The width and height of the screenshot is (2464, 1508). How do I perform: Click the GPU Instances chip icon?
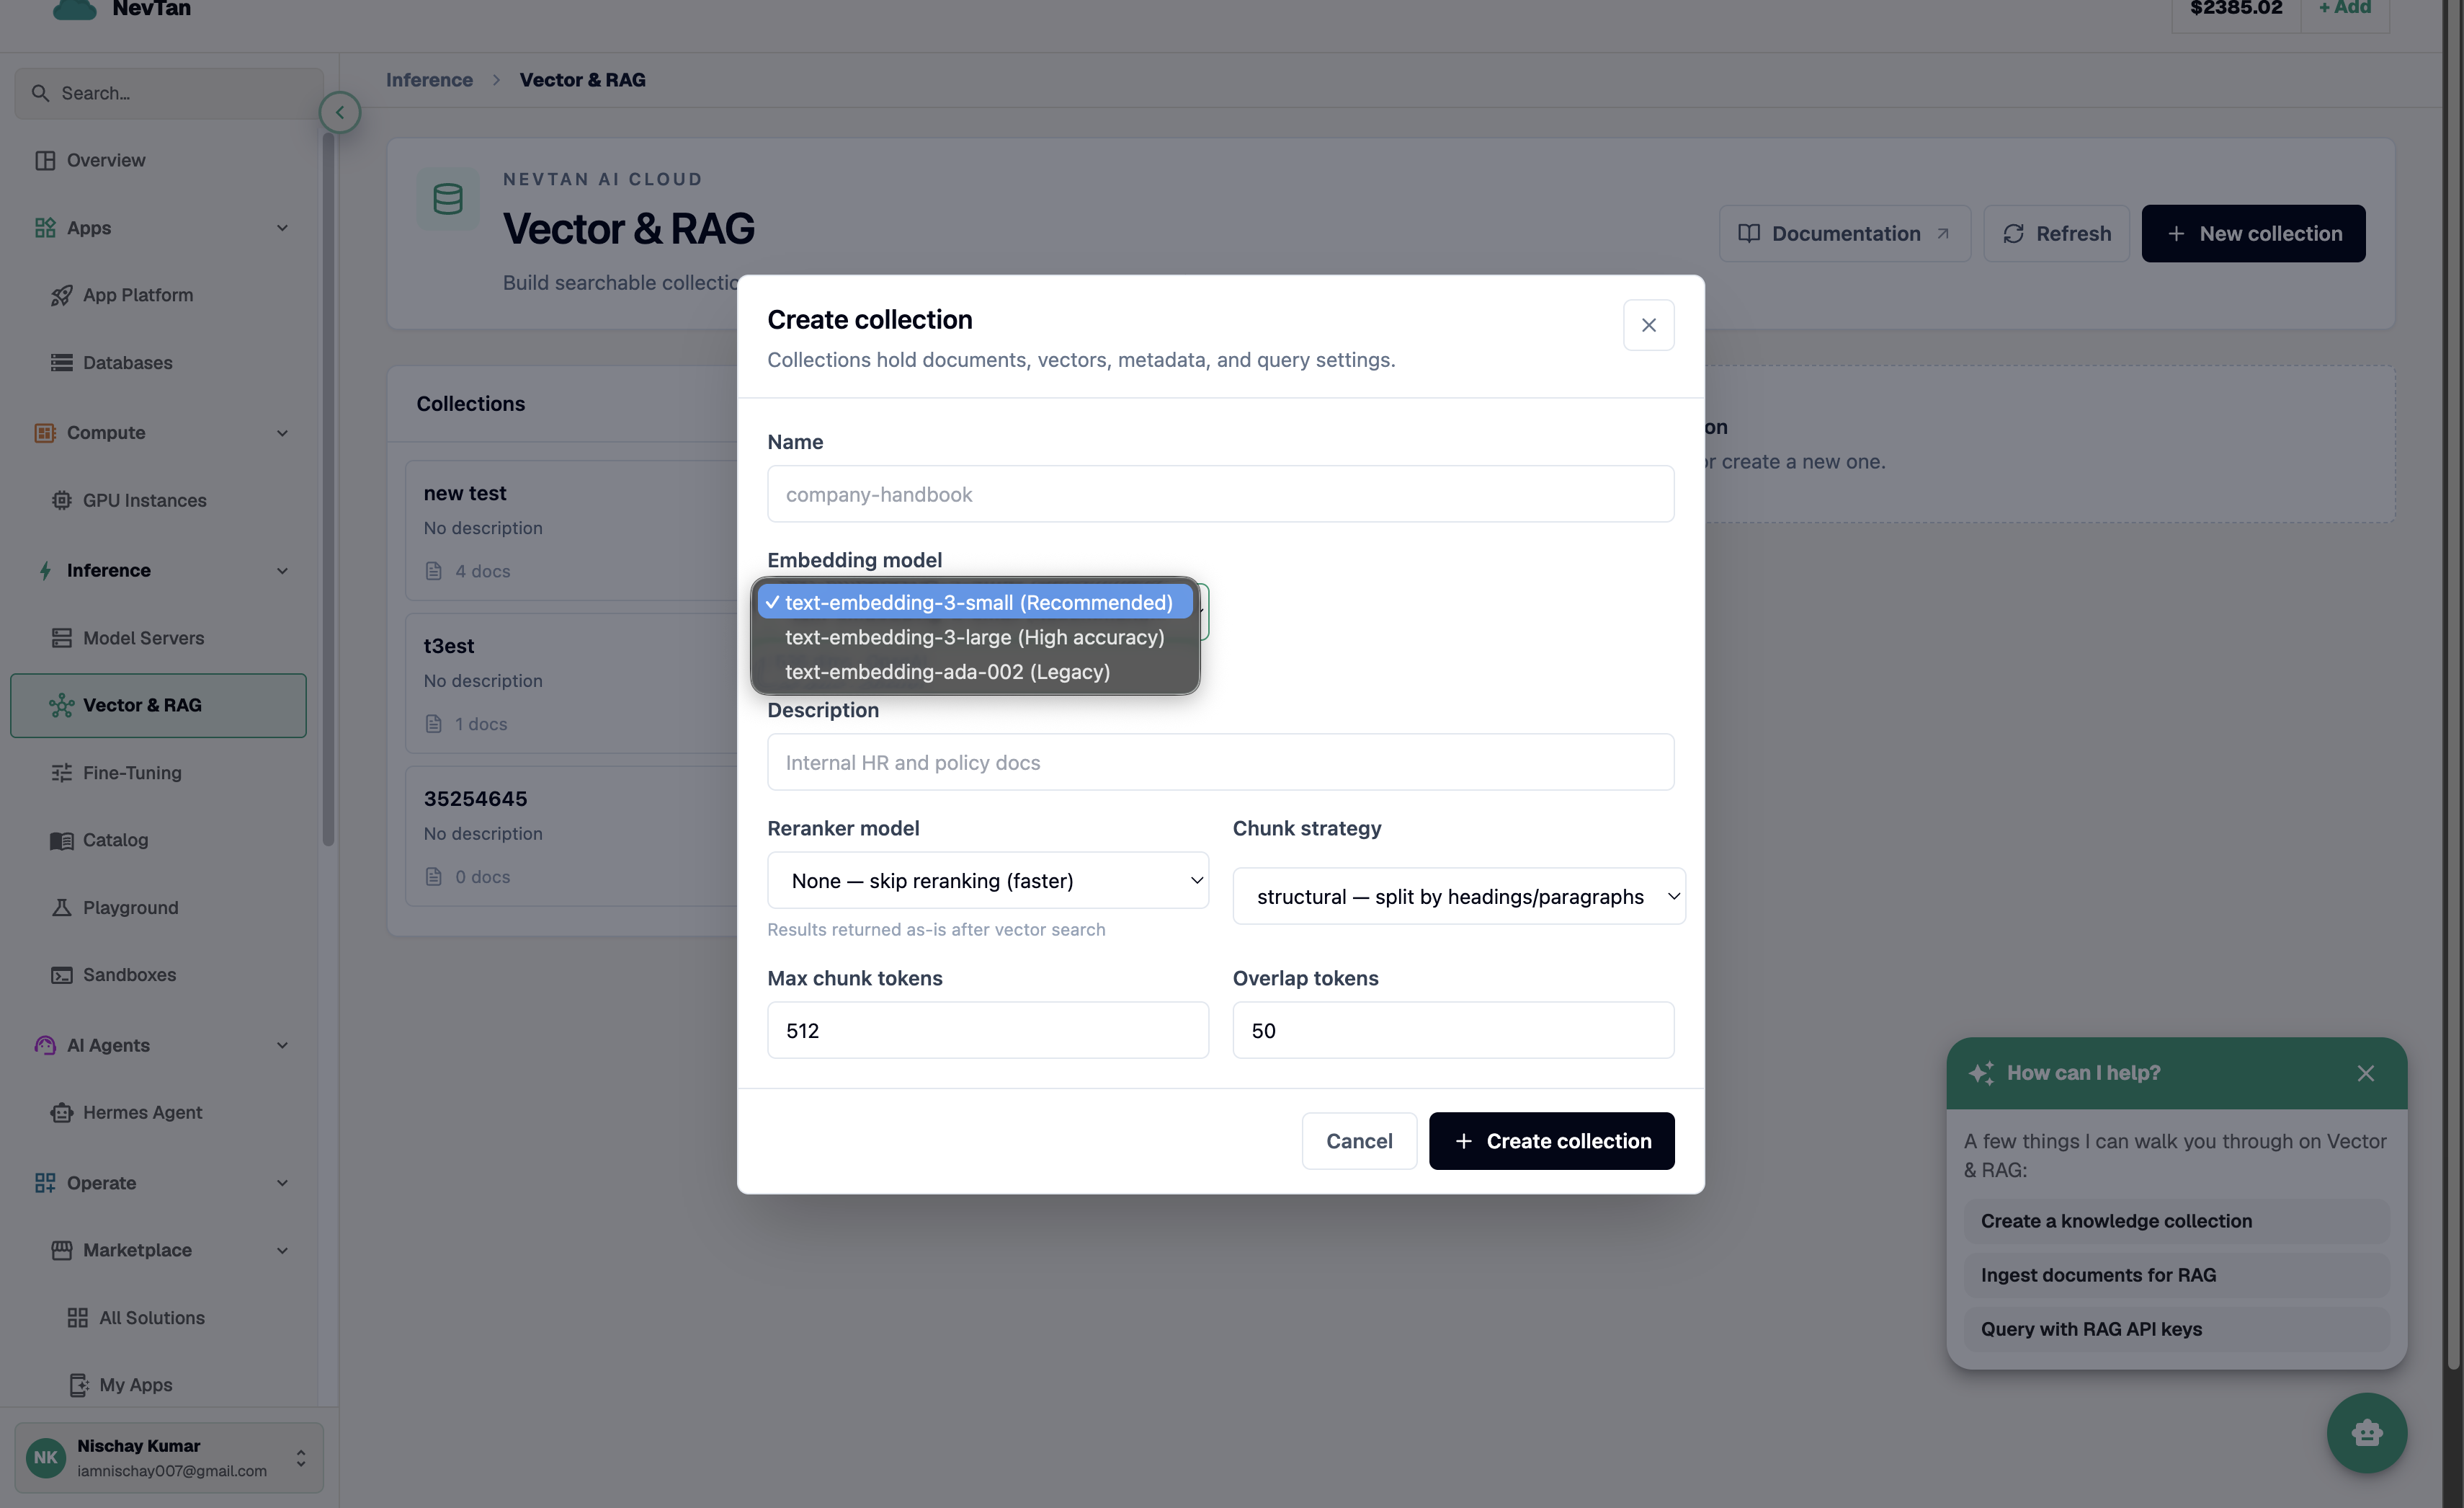(62, 500)
